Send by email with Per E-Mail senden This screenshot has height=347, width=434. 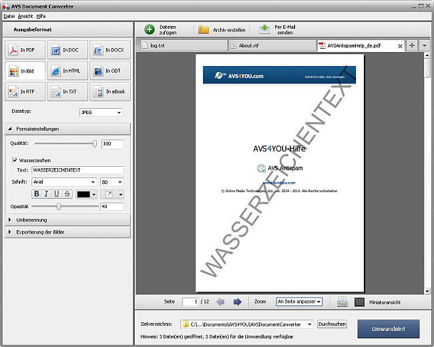coord(277,29)
